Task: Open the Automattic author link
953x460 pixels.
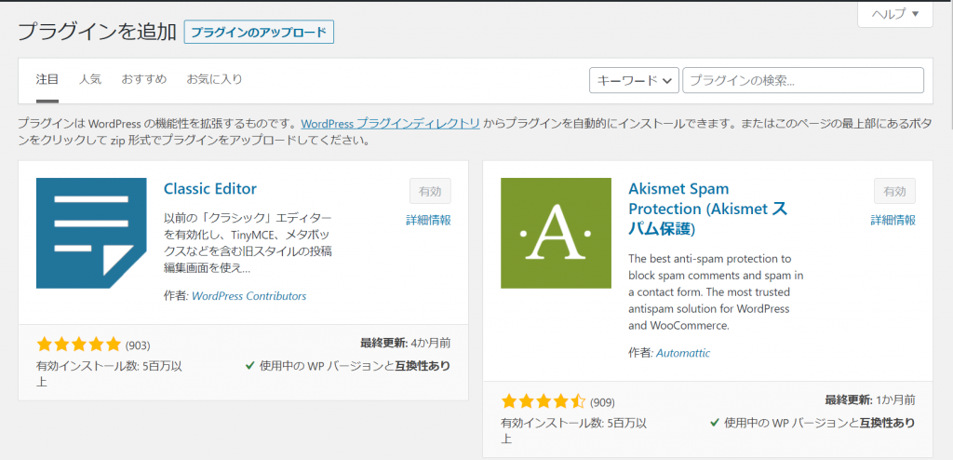Action: pos(683,353)
